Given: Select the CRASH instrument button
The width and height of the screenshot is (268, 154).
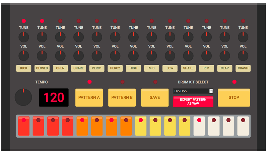Looking at the screenshot, I should click(x=243, y=68).
